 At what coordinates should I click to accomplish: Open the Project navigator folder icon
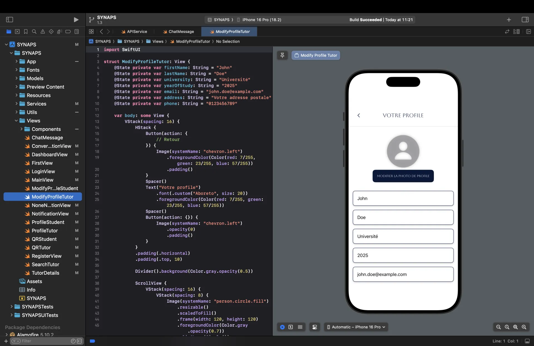tap(9, 32)
